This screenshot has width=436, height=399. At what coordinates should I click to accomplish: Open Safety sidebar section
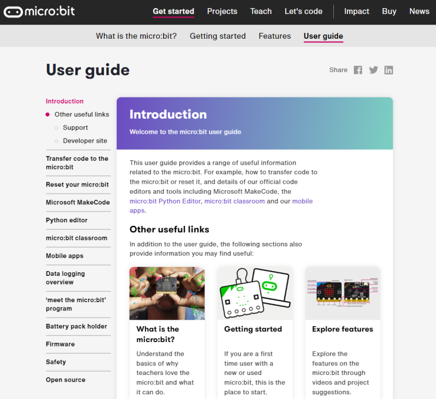point(56,362)
